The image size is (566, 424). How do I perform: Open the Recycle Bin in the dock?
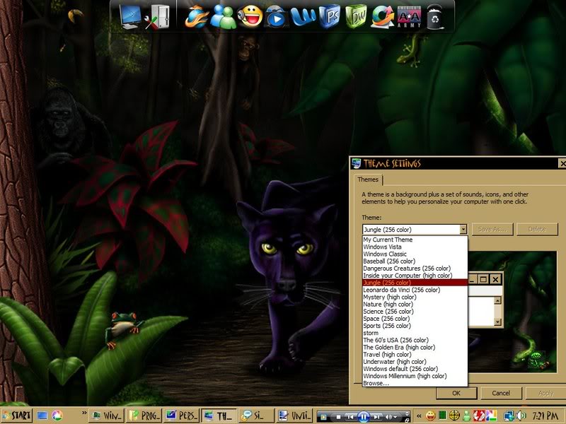[x=435, y=17]
